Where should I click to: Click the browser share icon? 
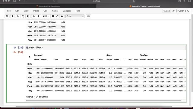(180, 1)
